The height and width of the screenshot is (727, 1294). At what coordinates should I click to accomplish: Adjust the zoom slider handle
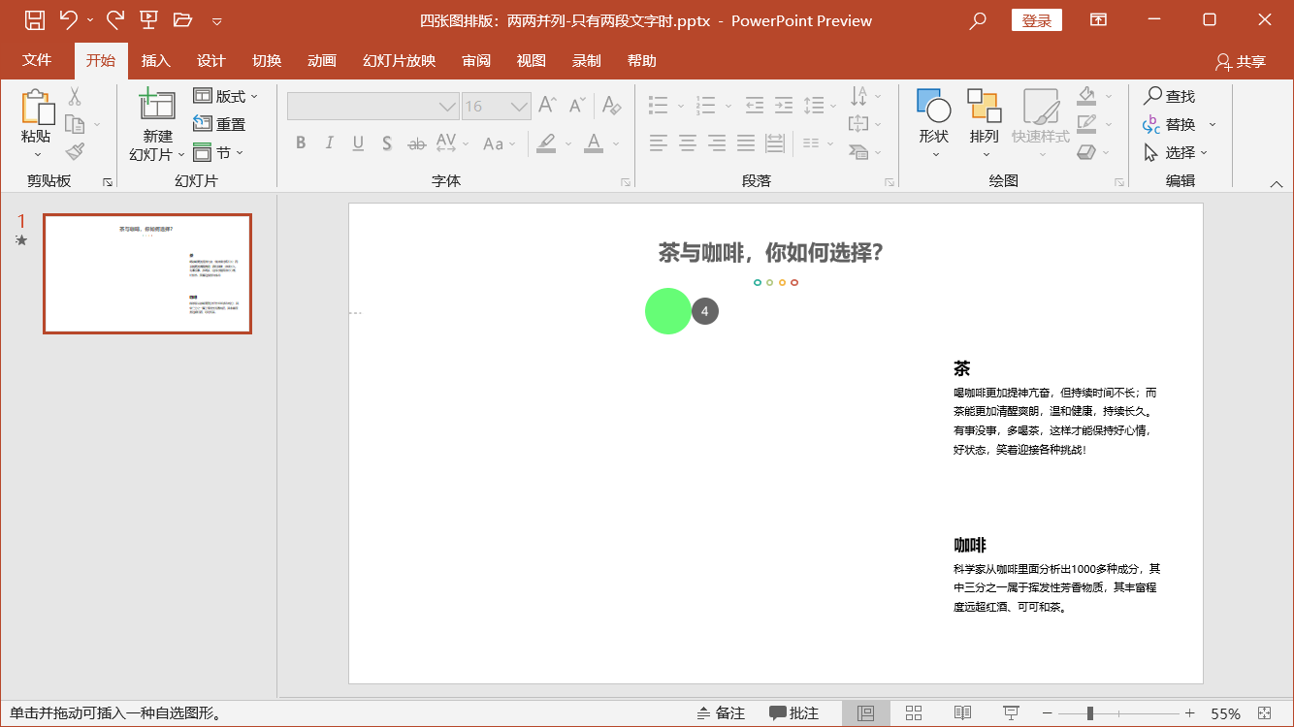point(1090,713)
